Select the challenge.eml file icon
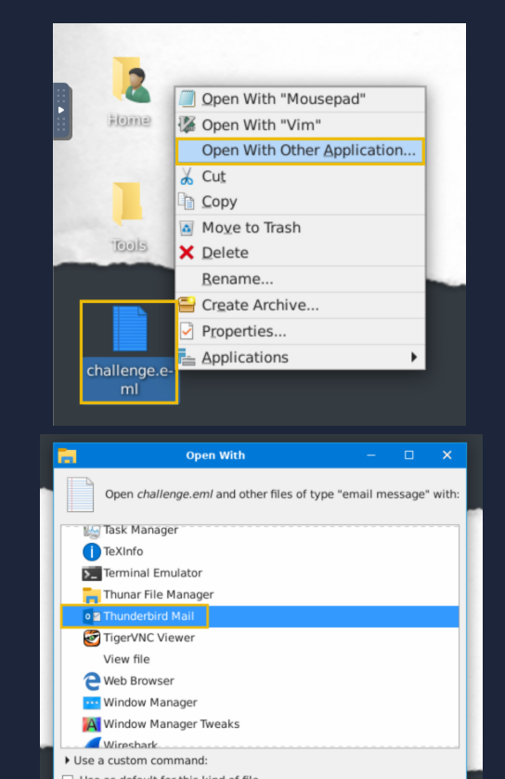505x779 pixels. coord(129,329)
